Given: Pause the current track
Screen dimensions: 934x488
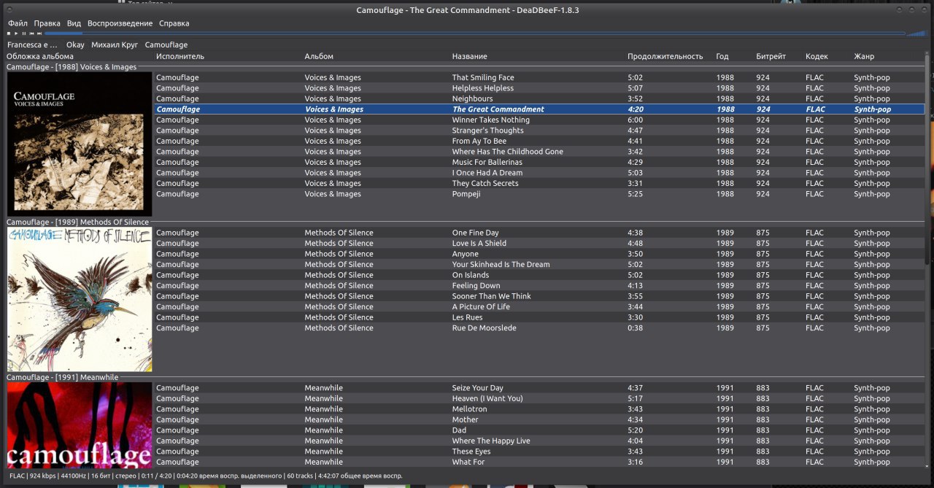Looking at the screenshot, I should coord(24,34).
